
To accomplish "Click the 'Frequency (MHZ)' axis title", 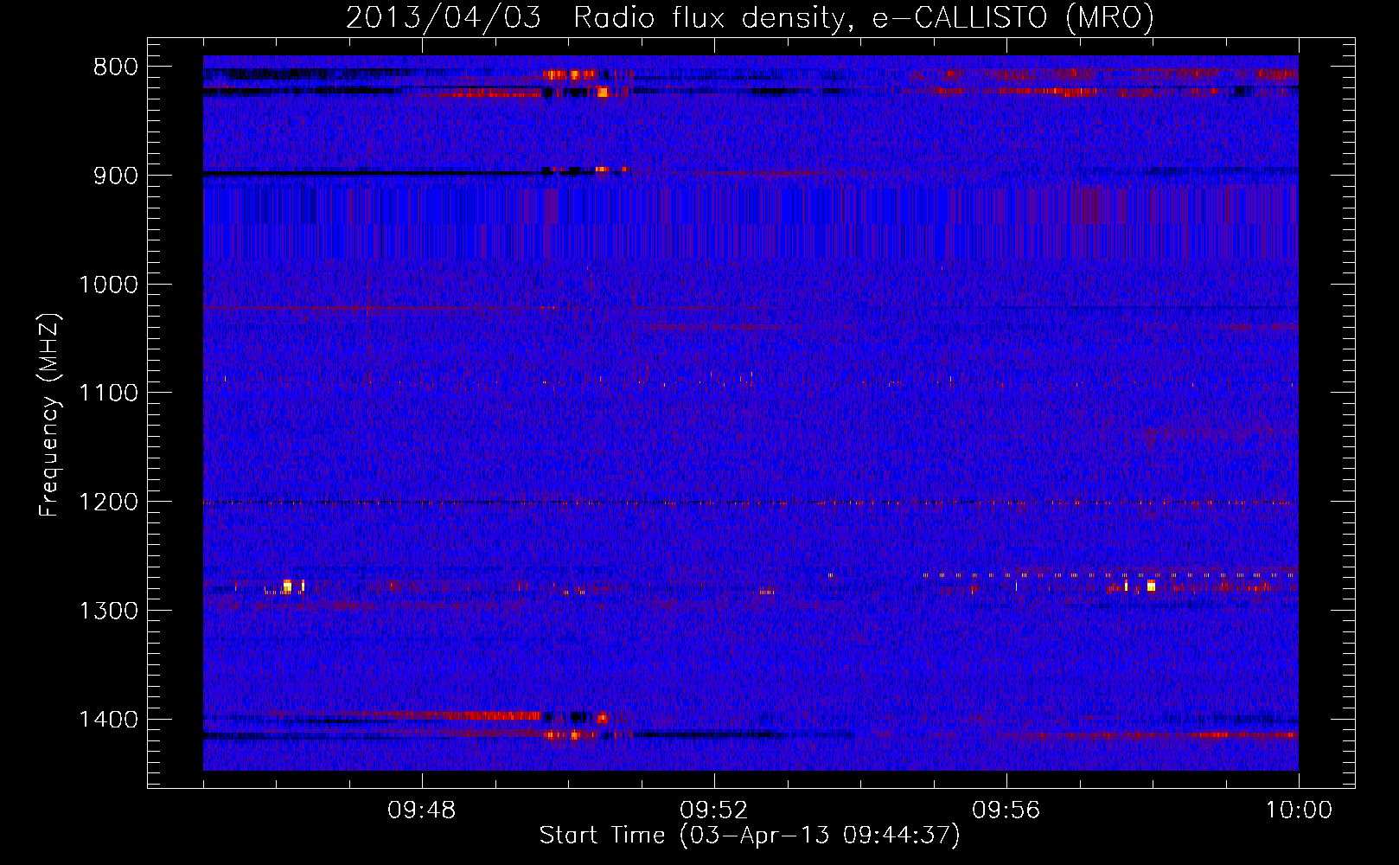I will coord(50,415).
